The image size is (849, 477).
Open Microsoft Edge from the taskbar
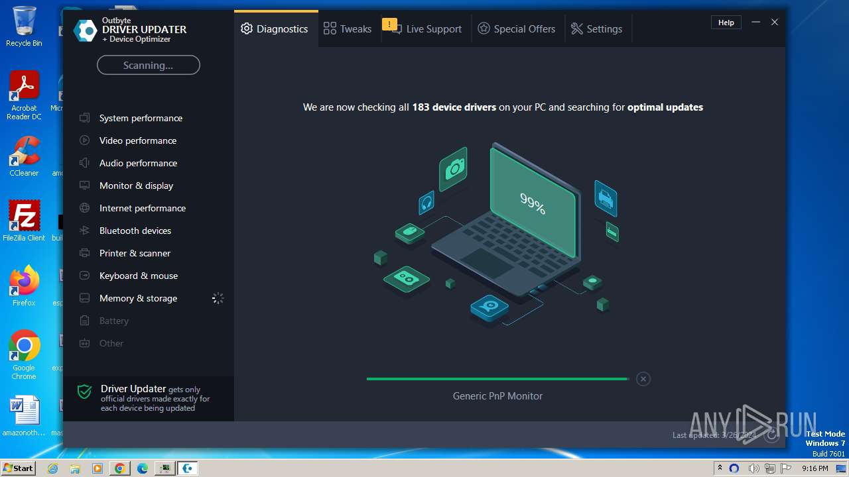pyautogui.click(x=143, y=468)
